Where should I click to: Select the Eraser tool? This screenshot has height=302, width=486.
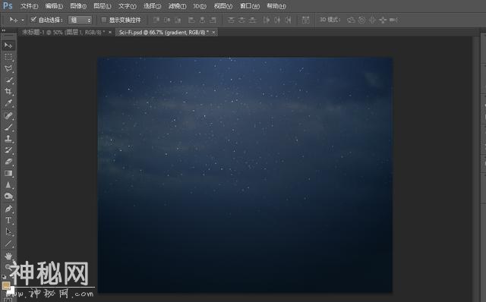pos(8,162)
